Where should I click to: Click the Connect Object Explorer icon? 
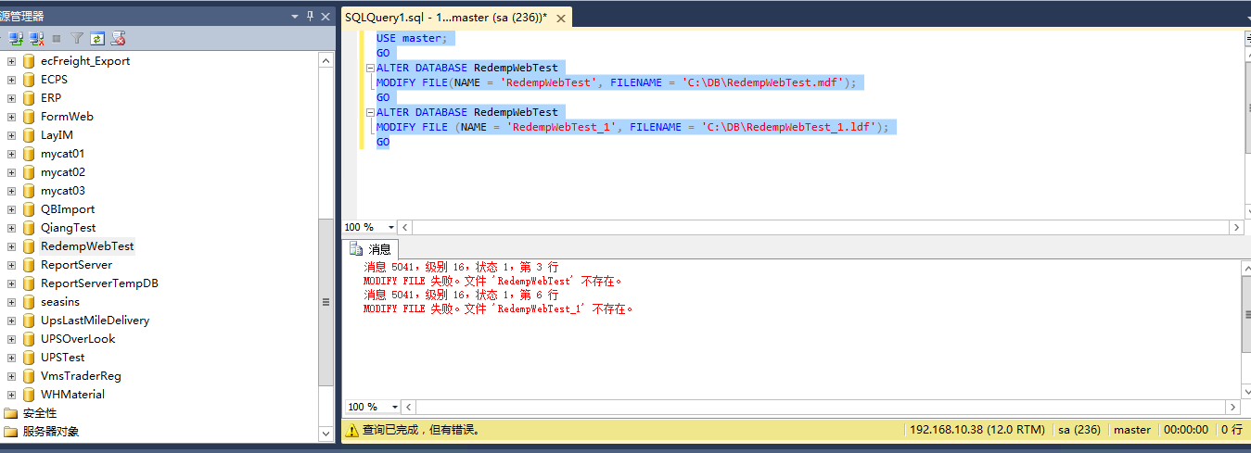coord(16,39)
